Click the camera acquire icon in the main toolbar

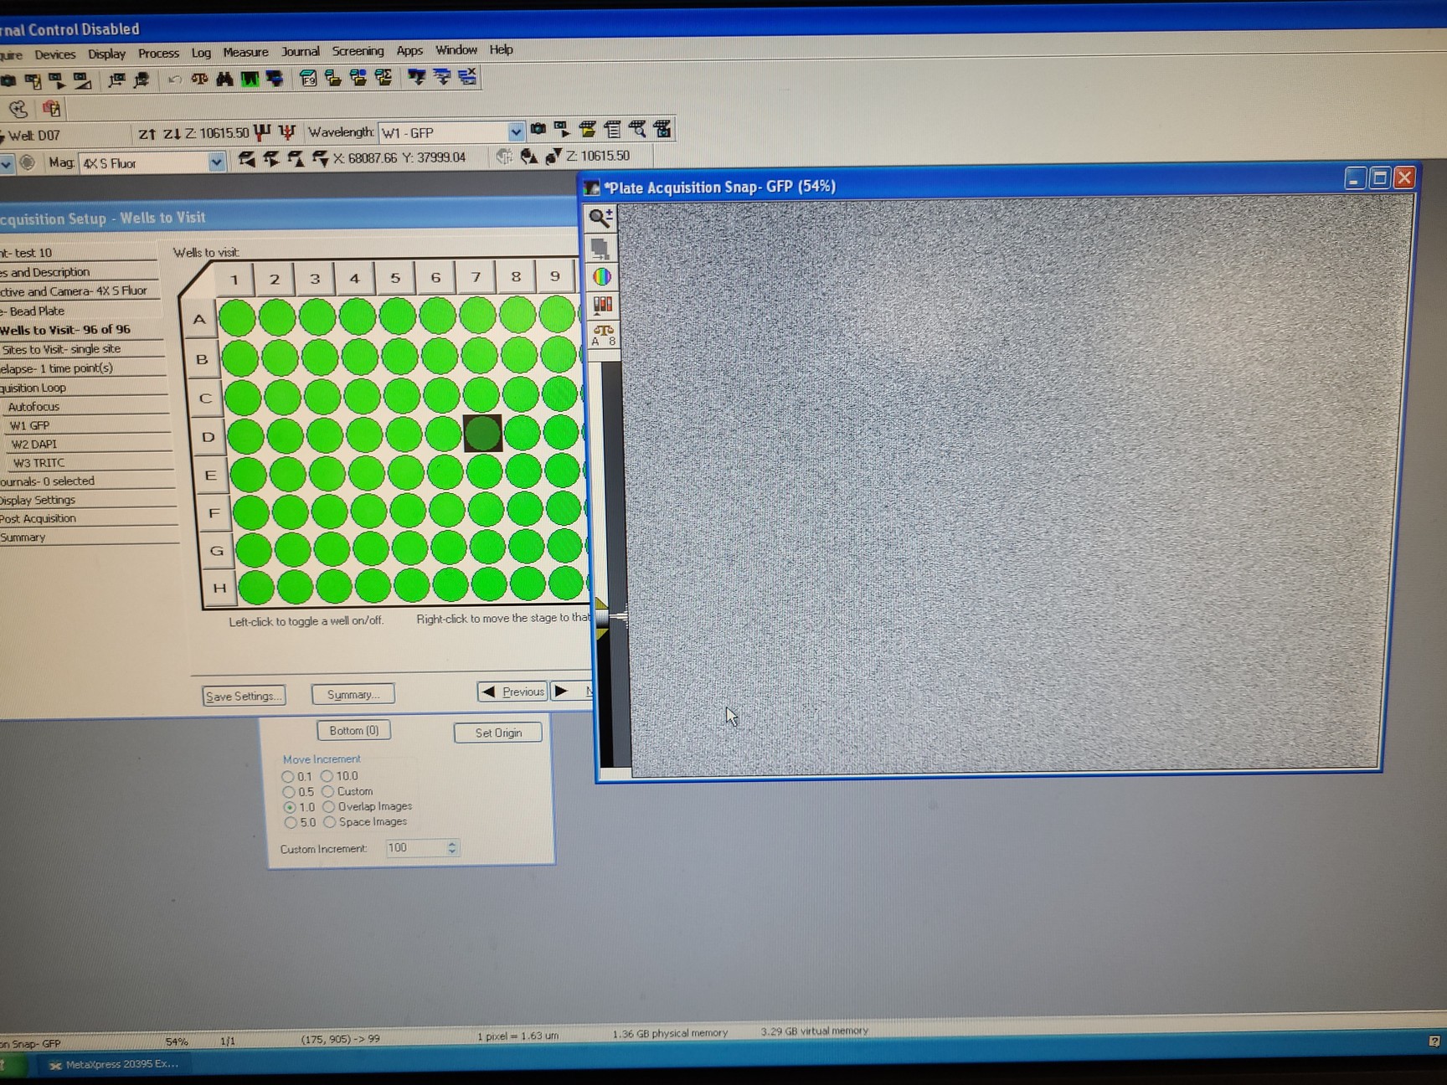(x=8, y=79)
